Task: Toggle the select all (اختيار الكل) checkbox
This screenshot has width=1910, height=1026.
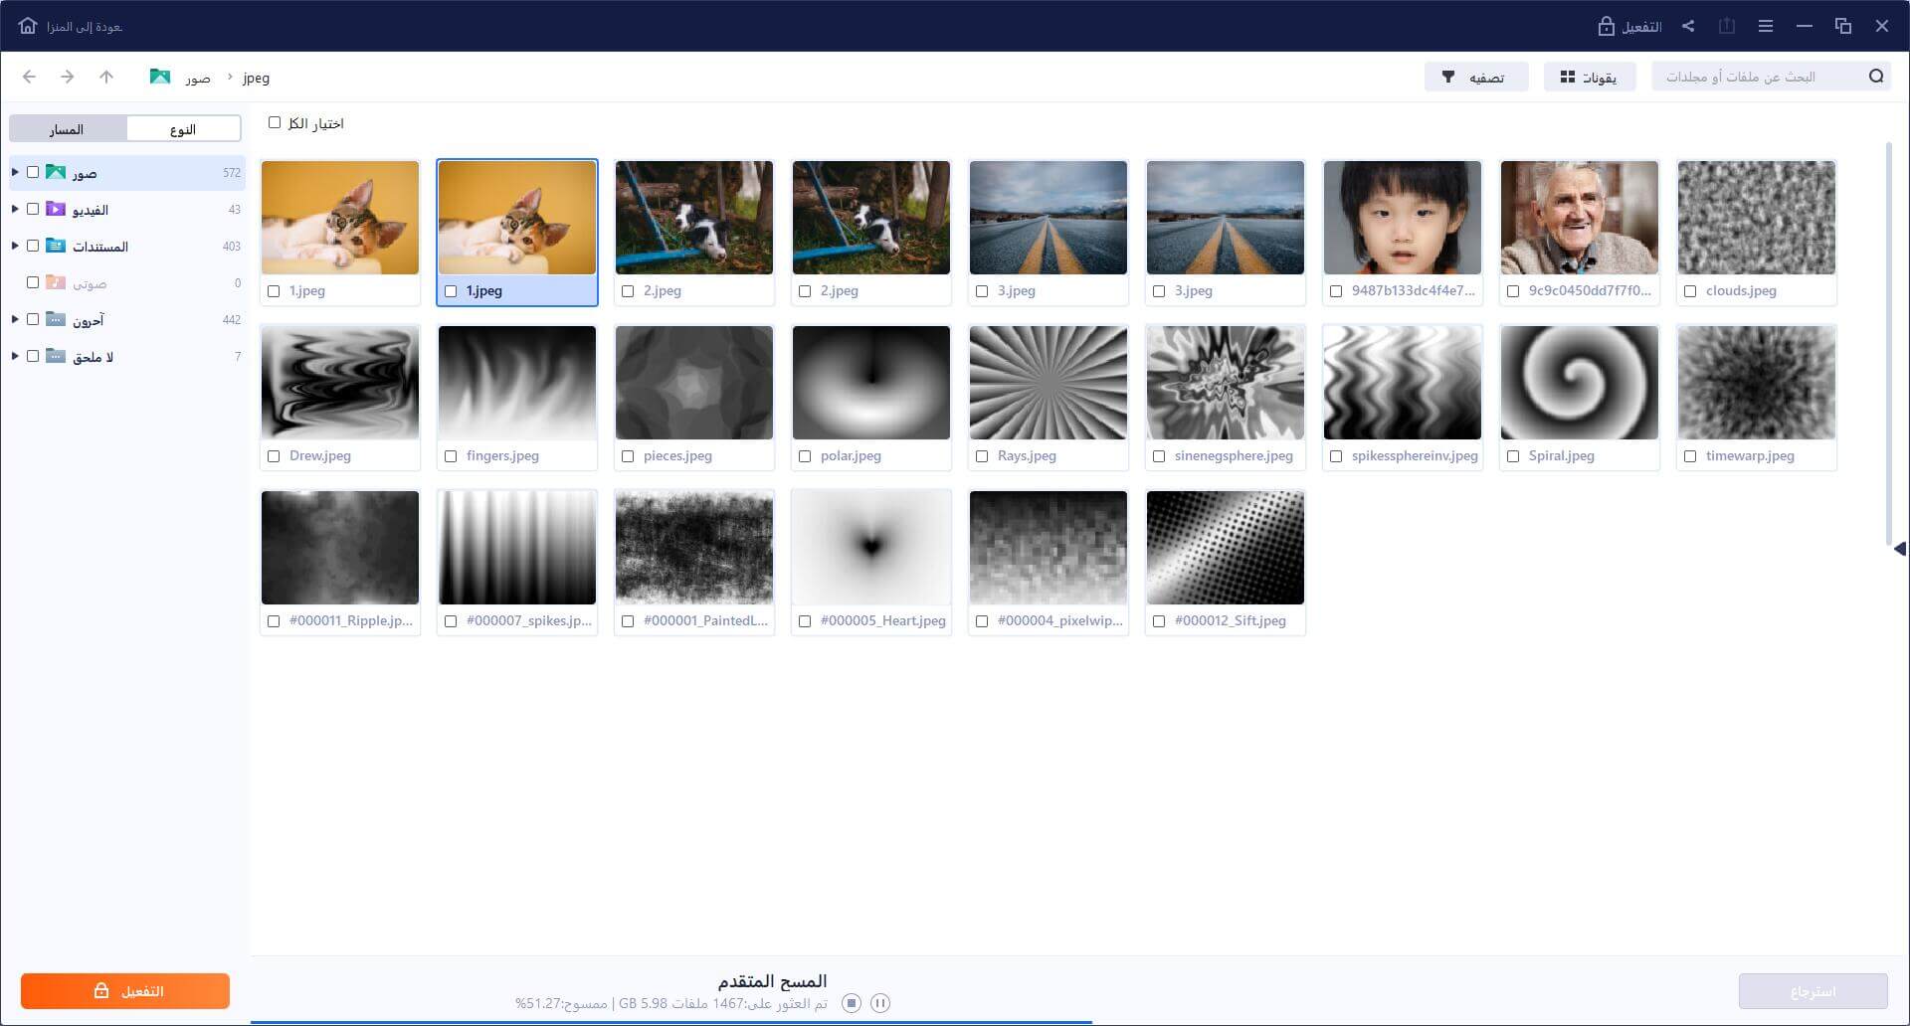Action: click(x=275, y=122)
